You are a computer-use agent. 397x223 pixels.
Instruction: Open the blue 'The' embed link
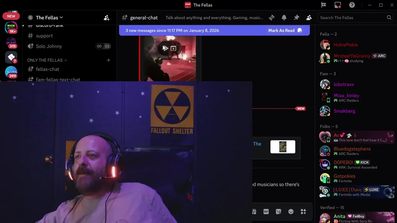click(257, 144)
